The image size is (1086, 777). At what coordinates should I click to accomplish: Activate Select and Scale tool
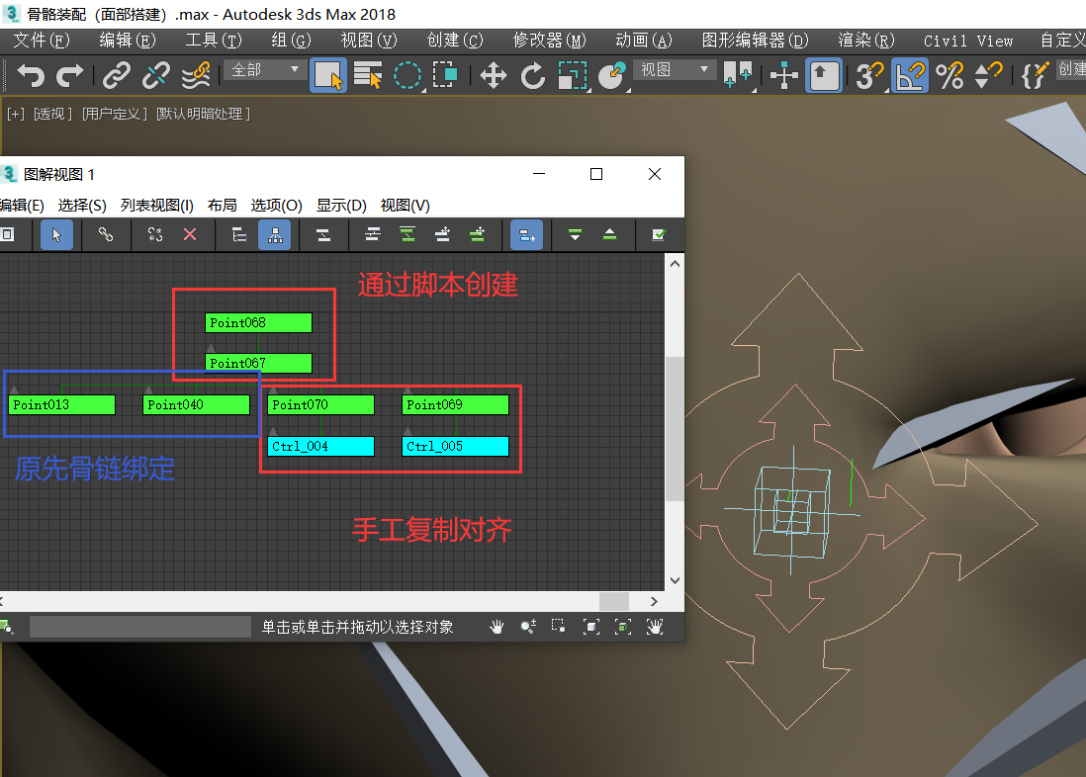pos(573,75)
